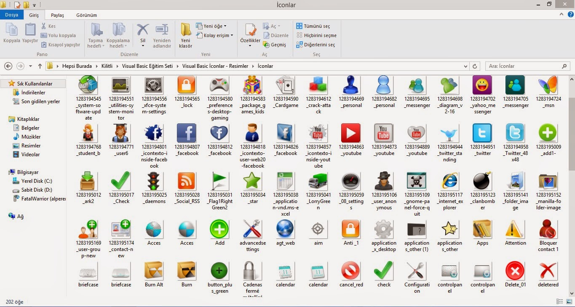Image resolution: width=575 pixels, height=307 pixels.
Task: Switch to the Görünüm ribbon tab
Action: coord(86,15)
